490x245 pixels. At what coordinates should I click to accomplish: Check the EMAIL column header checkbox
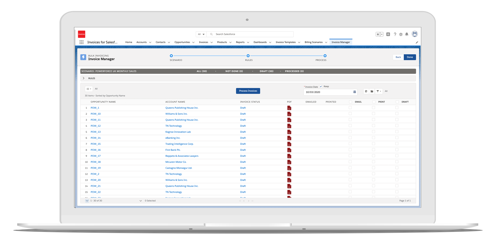point(350,102)
